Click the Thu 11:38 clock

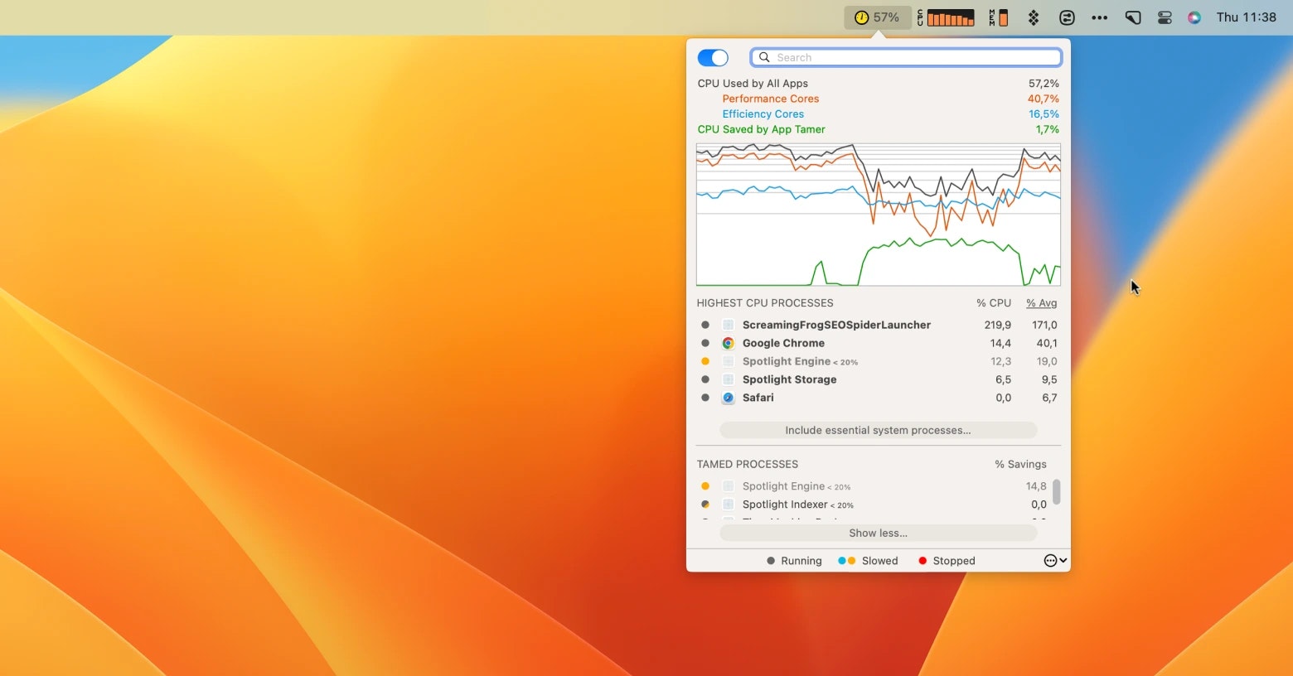(x=1247, y=17)
